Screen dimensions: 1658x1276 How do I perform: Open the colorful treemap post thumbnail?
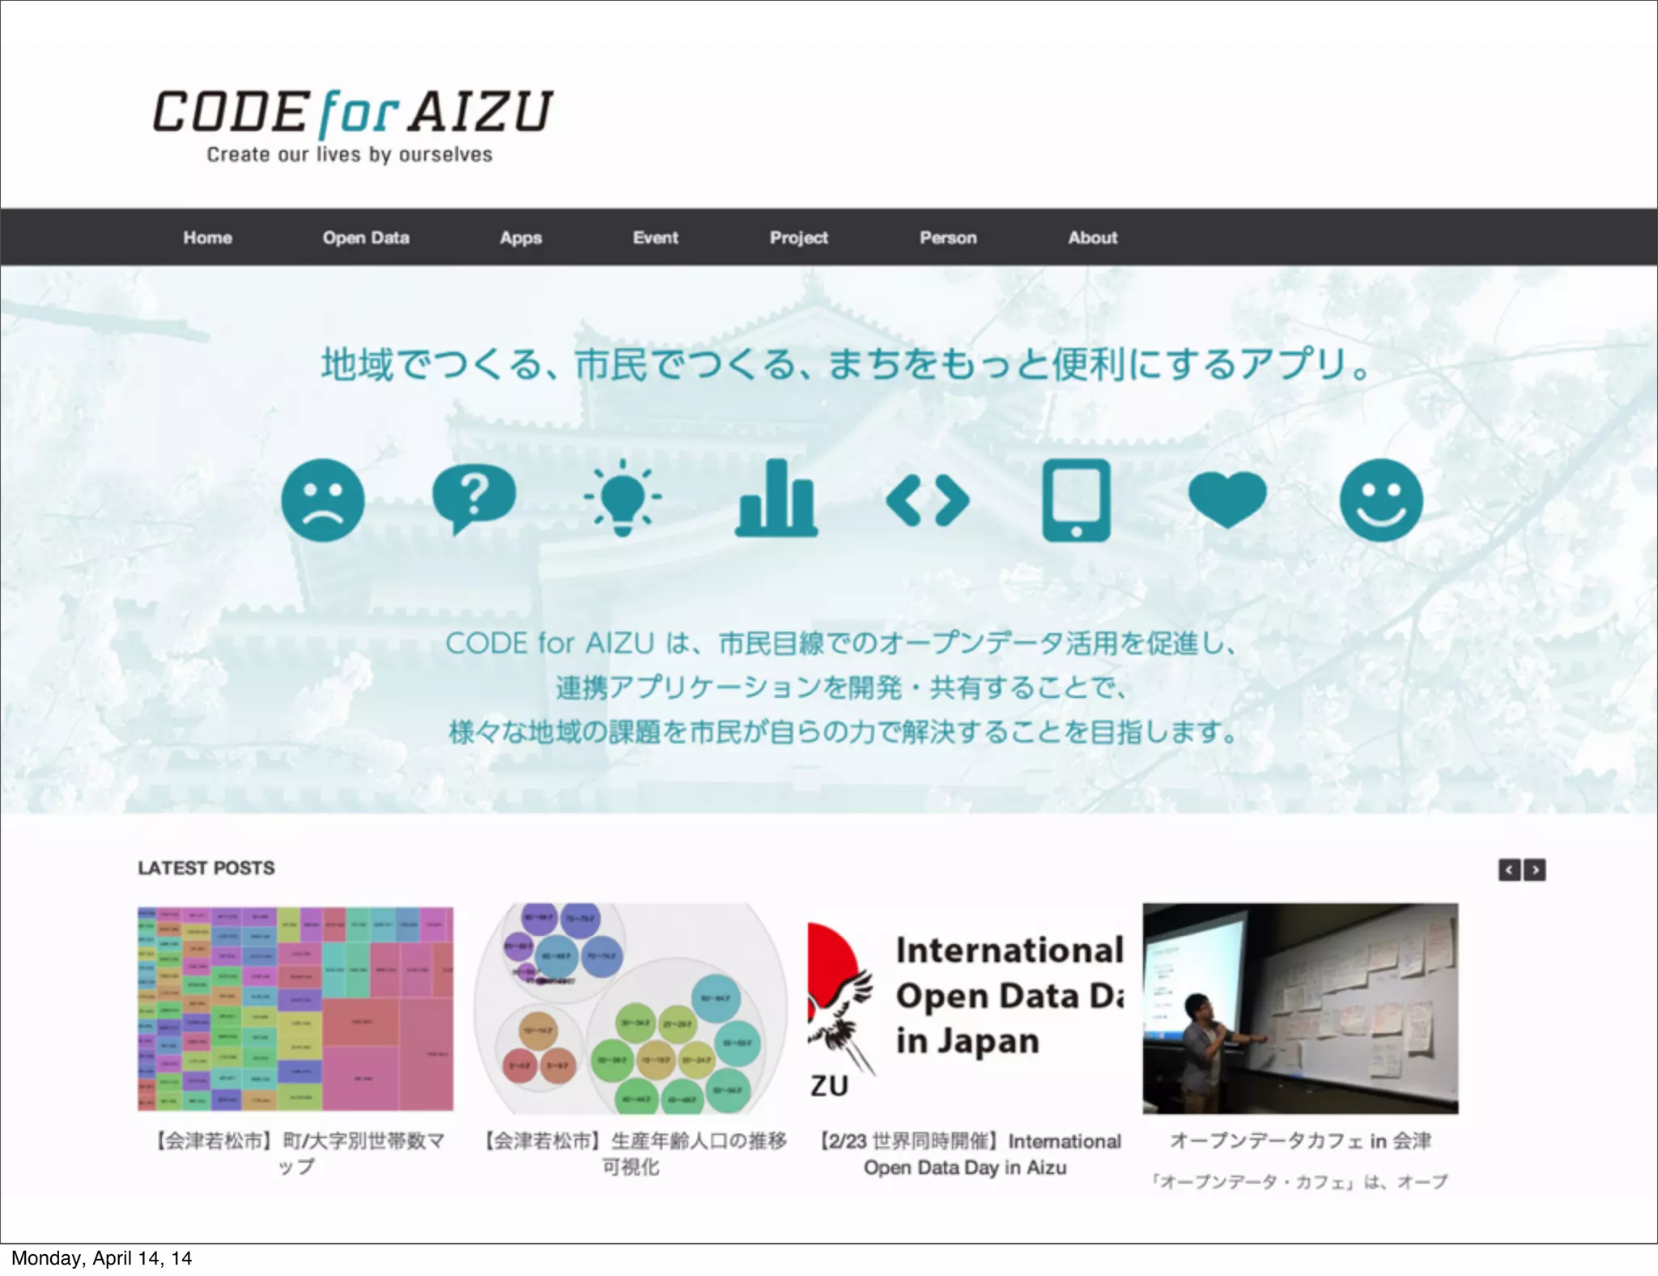click(295, 1008)
